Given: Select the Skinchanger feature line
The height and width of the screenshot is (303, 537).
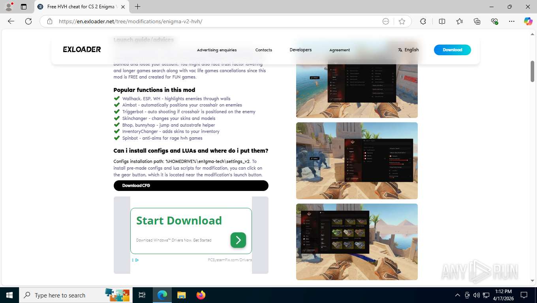Looking at the screenshot, I should 169,118.
